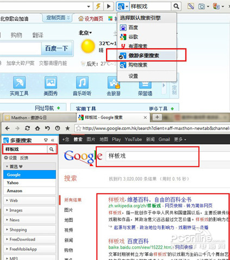Image resolution: width=230 pixels, height=260 pixels.
Task: Click the 去旅游 travel icon
Action: (114, 82)
